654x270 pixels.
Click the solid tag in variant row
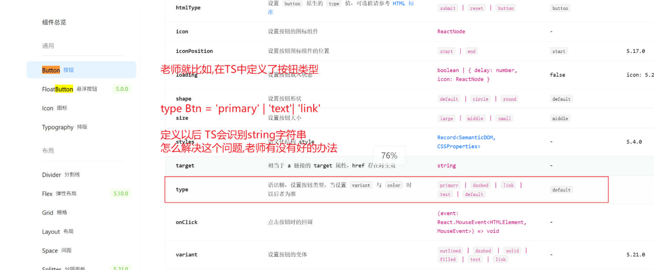(512, 251)
